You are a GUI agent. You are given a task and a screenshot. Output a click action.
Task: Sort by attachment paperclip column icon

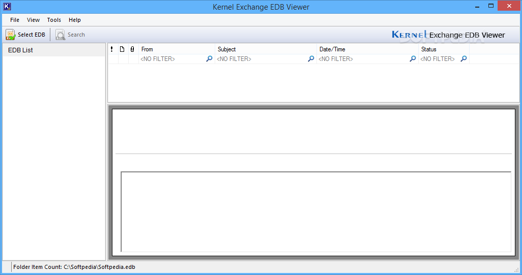point(132,49)
